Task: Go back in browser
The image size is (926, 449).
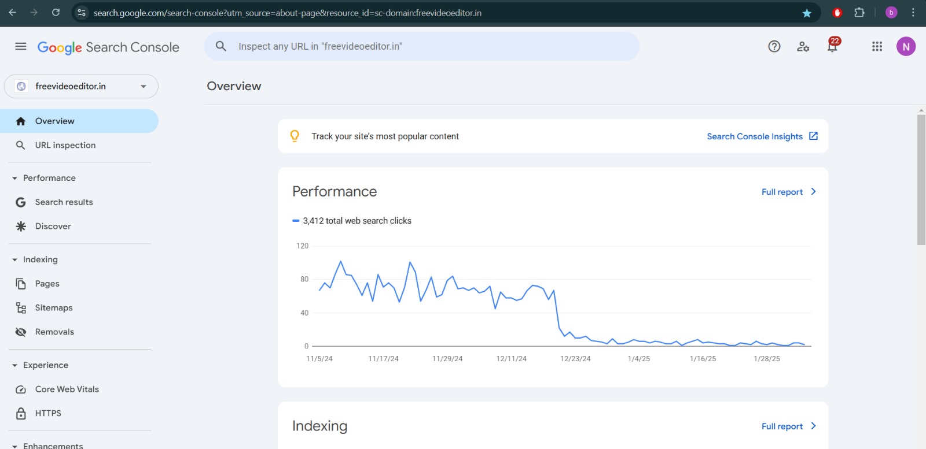Action: [13, 12]
